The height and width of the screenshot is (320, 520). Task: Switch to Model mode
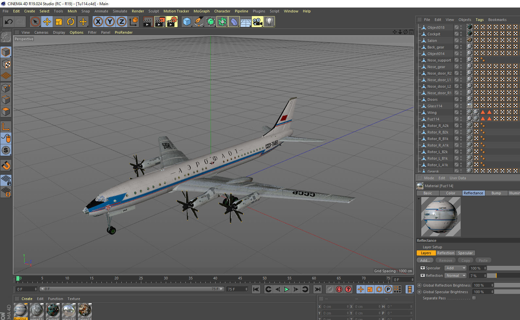(x=6, y=52)
